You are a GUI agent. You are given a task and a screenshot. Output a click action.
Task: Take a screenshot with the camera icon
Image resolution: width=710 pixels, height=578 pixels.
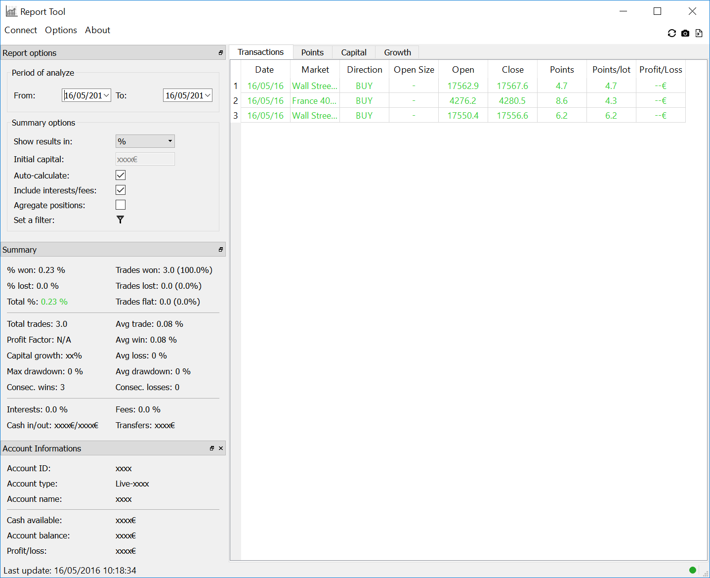pos(685,33)
